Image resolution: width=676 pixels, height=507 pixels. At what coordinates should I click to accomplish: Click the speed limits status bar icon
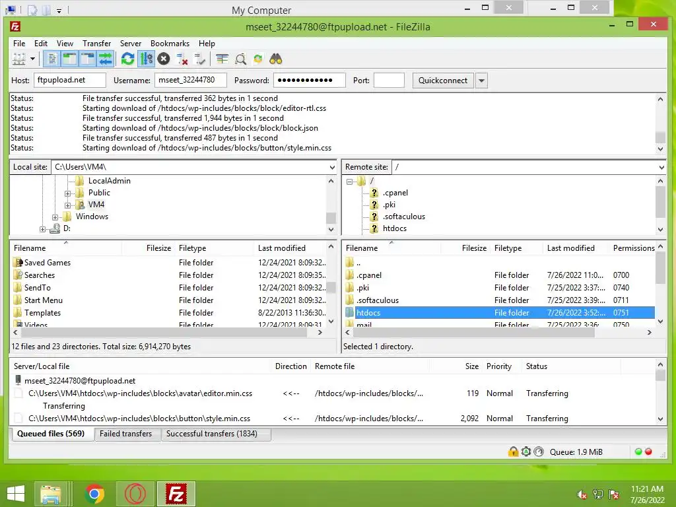point(539,452)
